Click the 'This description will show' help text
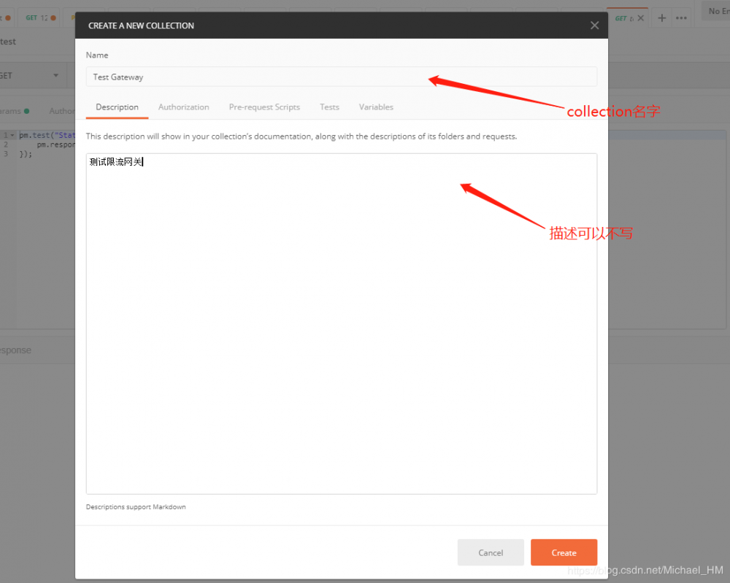Image resolution: width=730 pixels, height=583 pixels. 301,136
